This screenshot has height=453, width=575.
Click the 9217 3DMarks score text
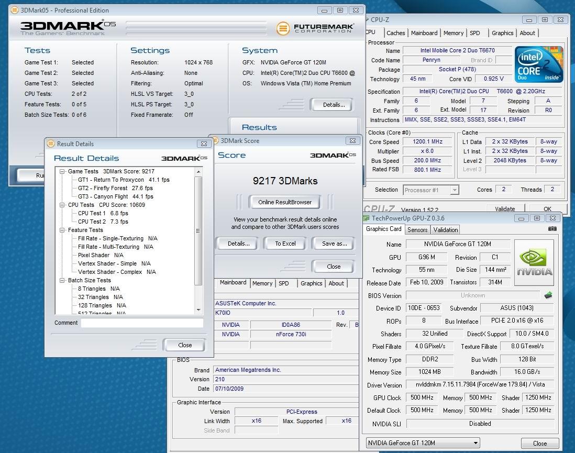pos(285,181)
